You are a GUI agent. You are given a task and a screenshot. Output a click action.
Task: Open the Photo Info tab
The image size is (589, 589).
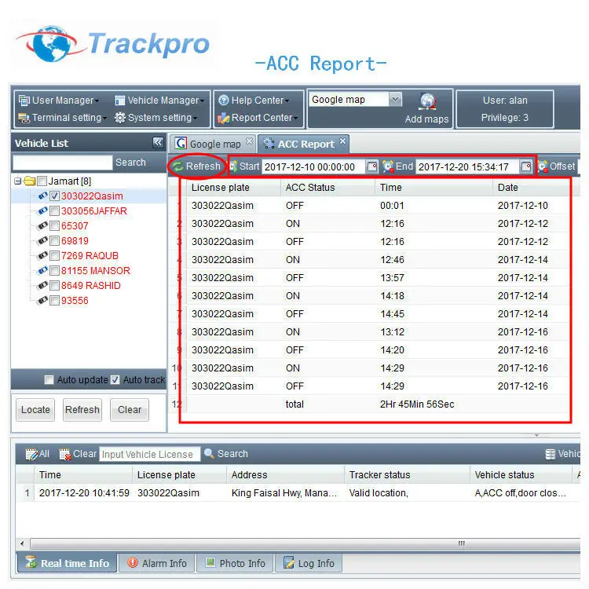pyautogui.click(x=235, y=563)
